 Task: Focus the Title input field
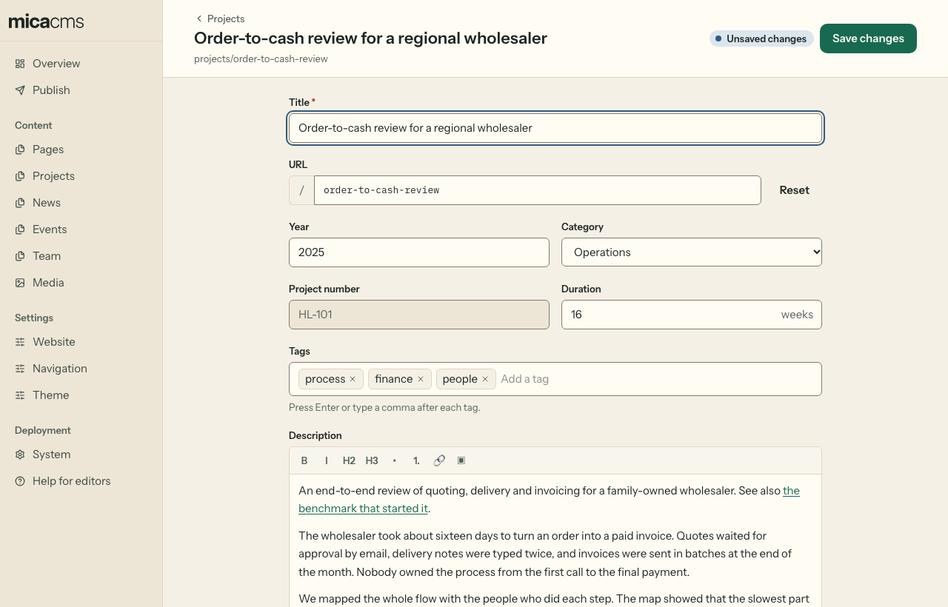[555, 128]
